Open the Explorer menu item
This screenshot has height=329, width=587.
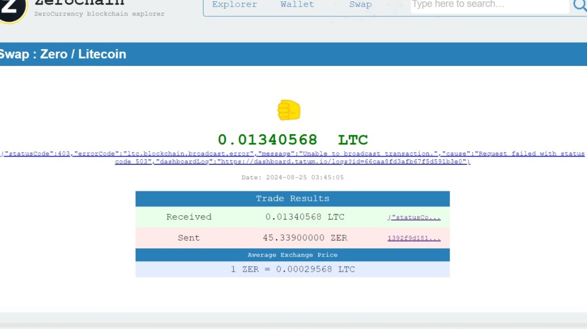[235, 5]
